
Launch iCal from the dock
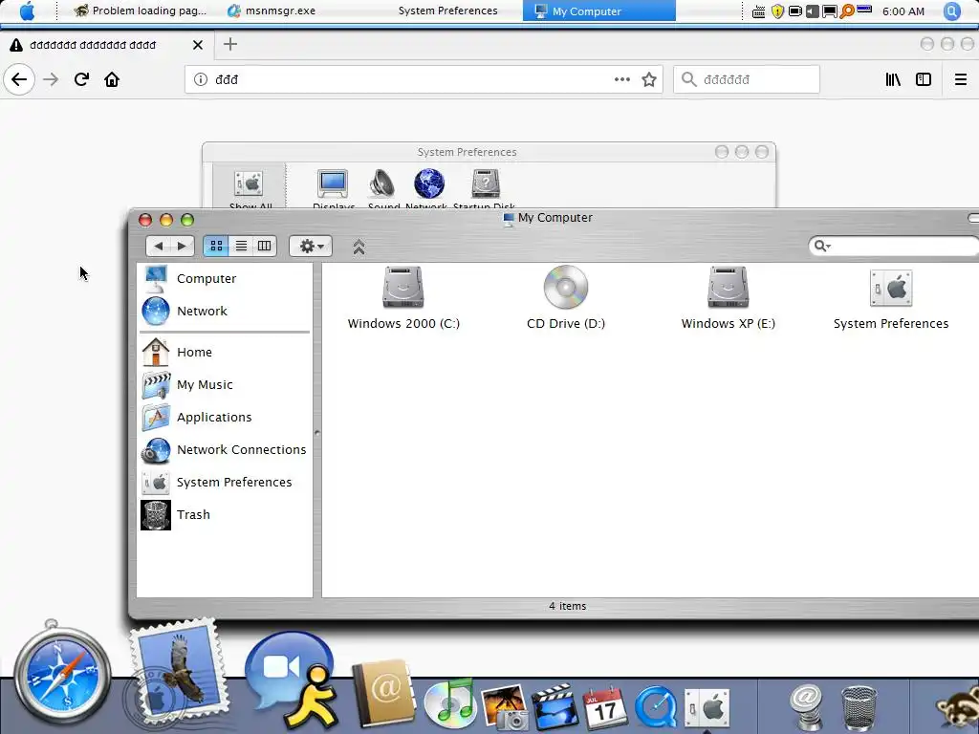click(604, 706)
